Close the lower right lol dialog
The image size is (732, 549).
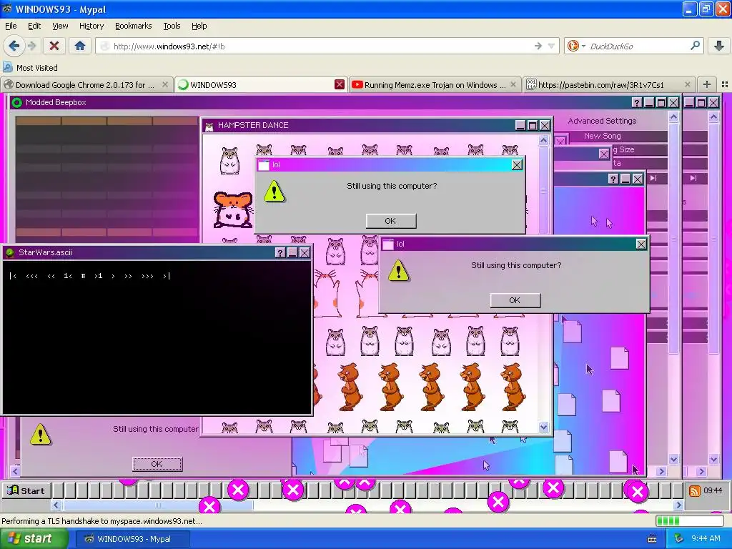(641, 244)
